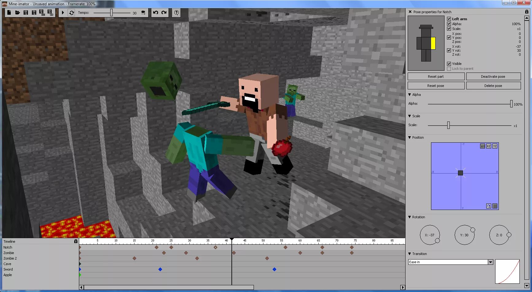This screenshot has width=532, height=292.
Task: Switch position grid to XZ plane
Action: (x=489, y=146)
